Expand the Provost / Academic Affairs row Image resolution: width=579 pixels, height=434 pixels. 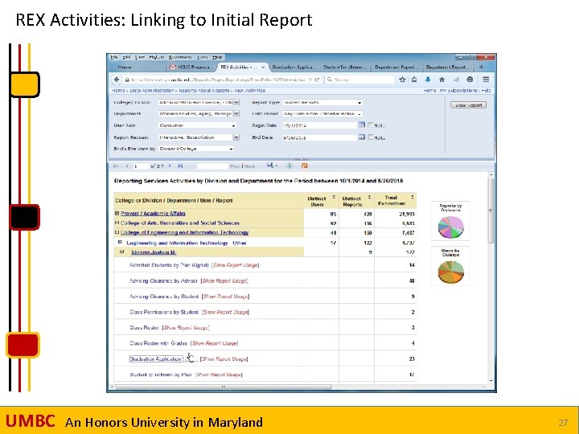point(117,213)
